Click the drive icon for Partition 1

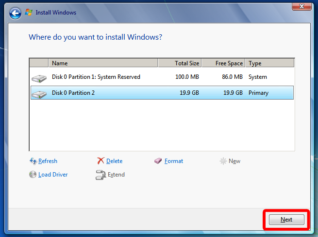coord(39,78)
